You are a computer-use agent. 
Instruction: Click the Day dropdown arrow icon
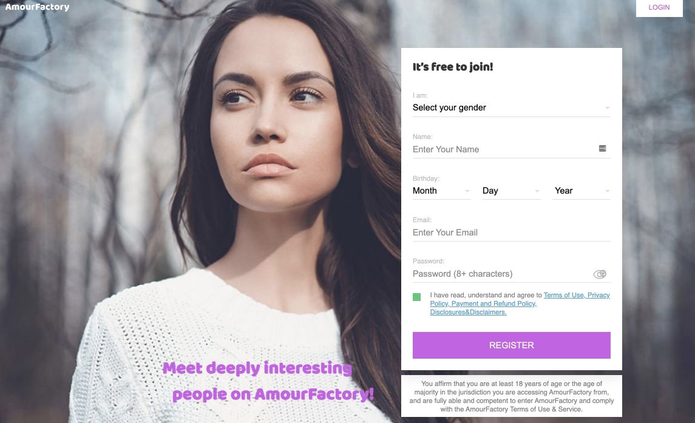(x=537, y=191)
